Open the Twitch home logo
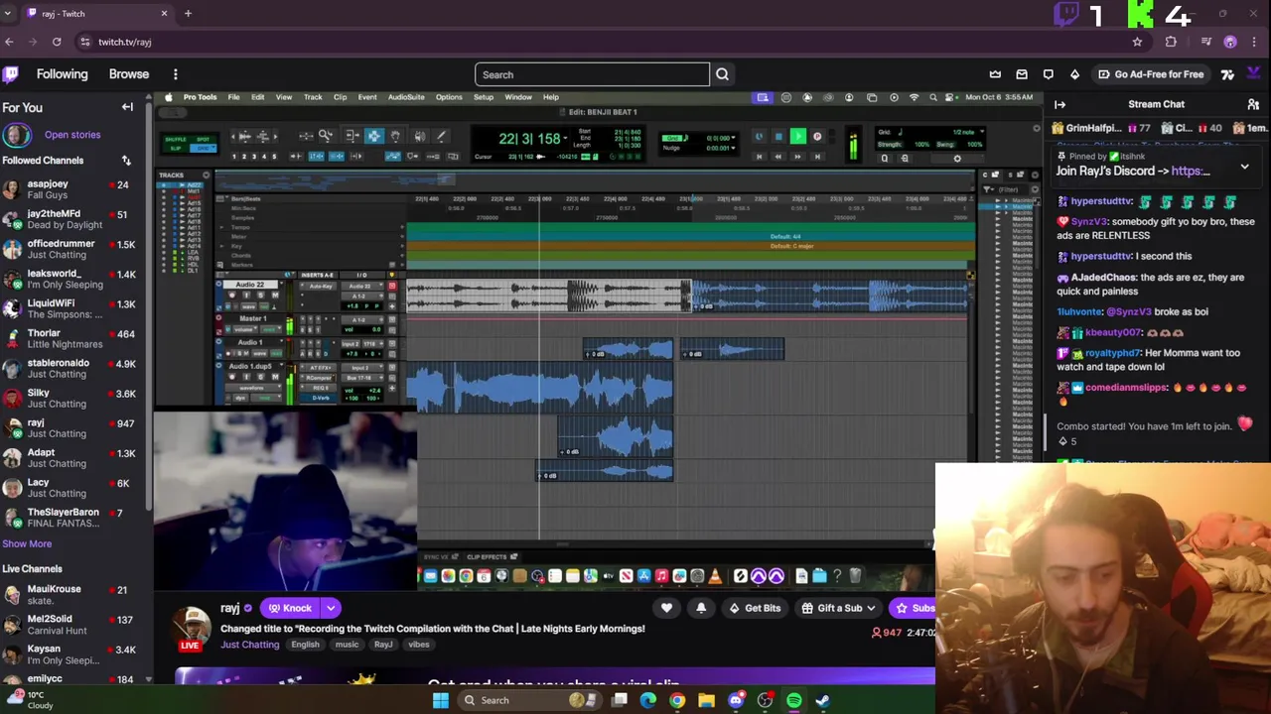This screenshot has width=1271, height=714. tap(11, 74)
